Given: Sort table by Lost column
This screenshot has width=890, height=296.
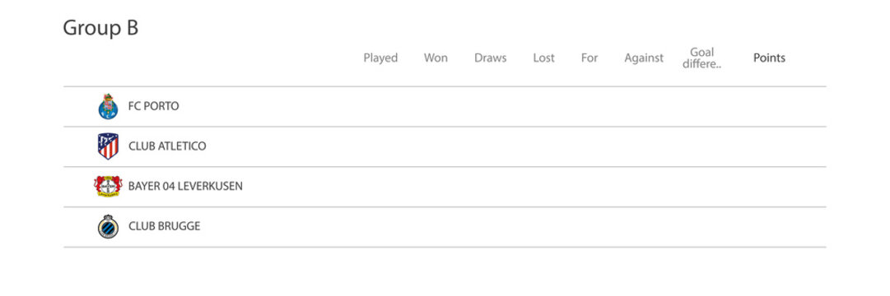Looking at the screenshot, I should tap(543, 58).
